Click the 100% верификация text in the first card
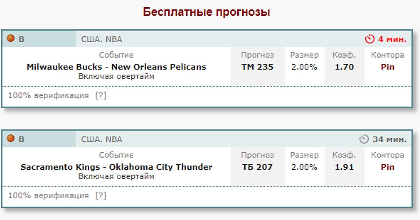Screen dimensions: 420x220 pos(48,95)
